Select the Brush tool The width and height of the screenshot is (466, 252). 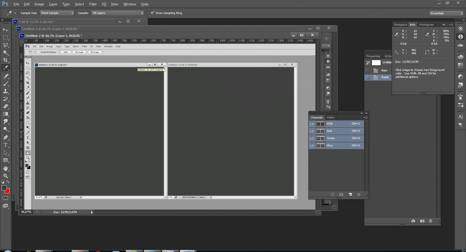(x=6, y=84)
